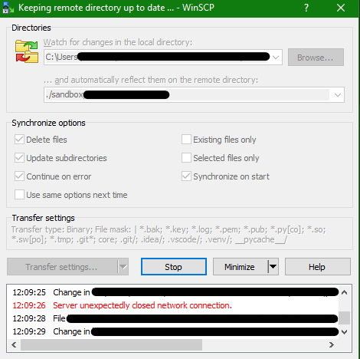Click the log scroll up arrow
360x359 pixels.
[344, 292]
